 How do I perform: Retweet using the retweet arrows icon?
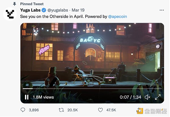61,110
